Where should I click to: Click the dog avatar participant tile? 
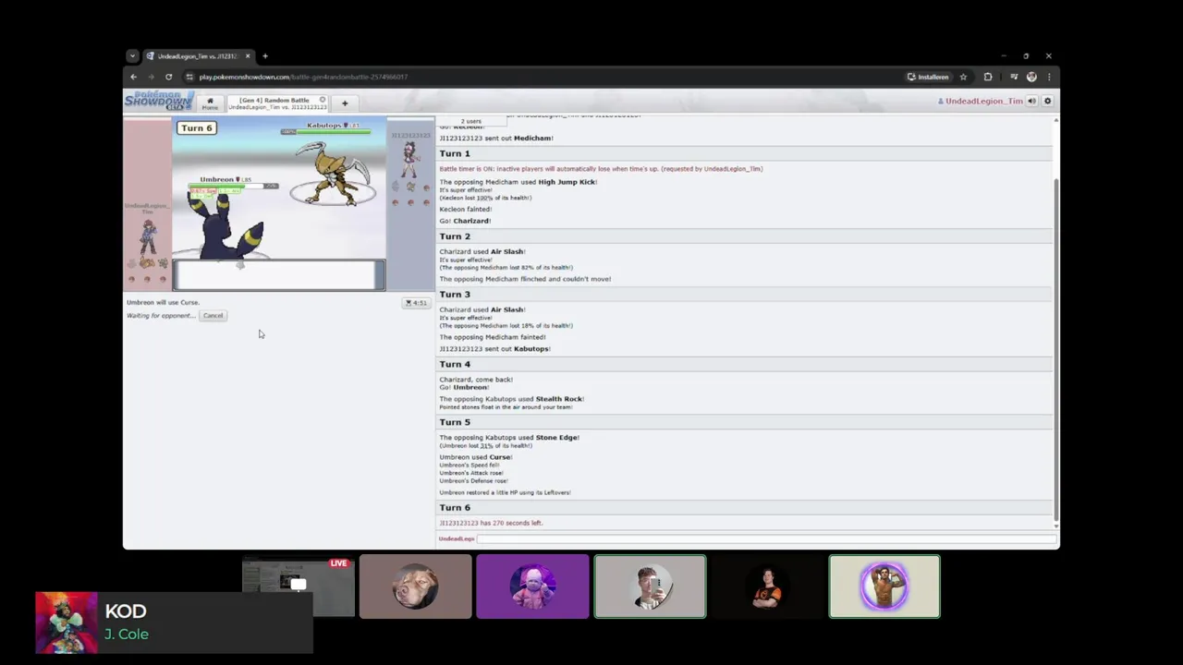(x=415, y=586)
